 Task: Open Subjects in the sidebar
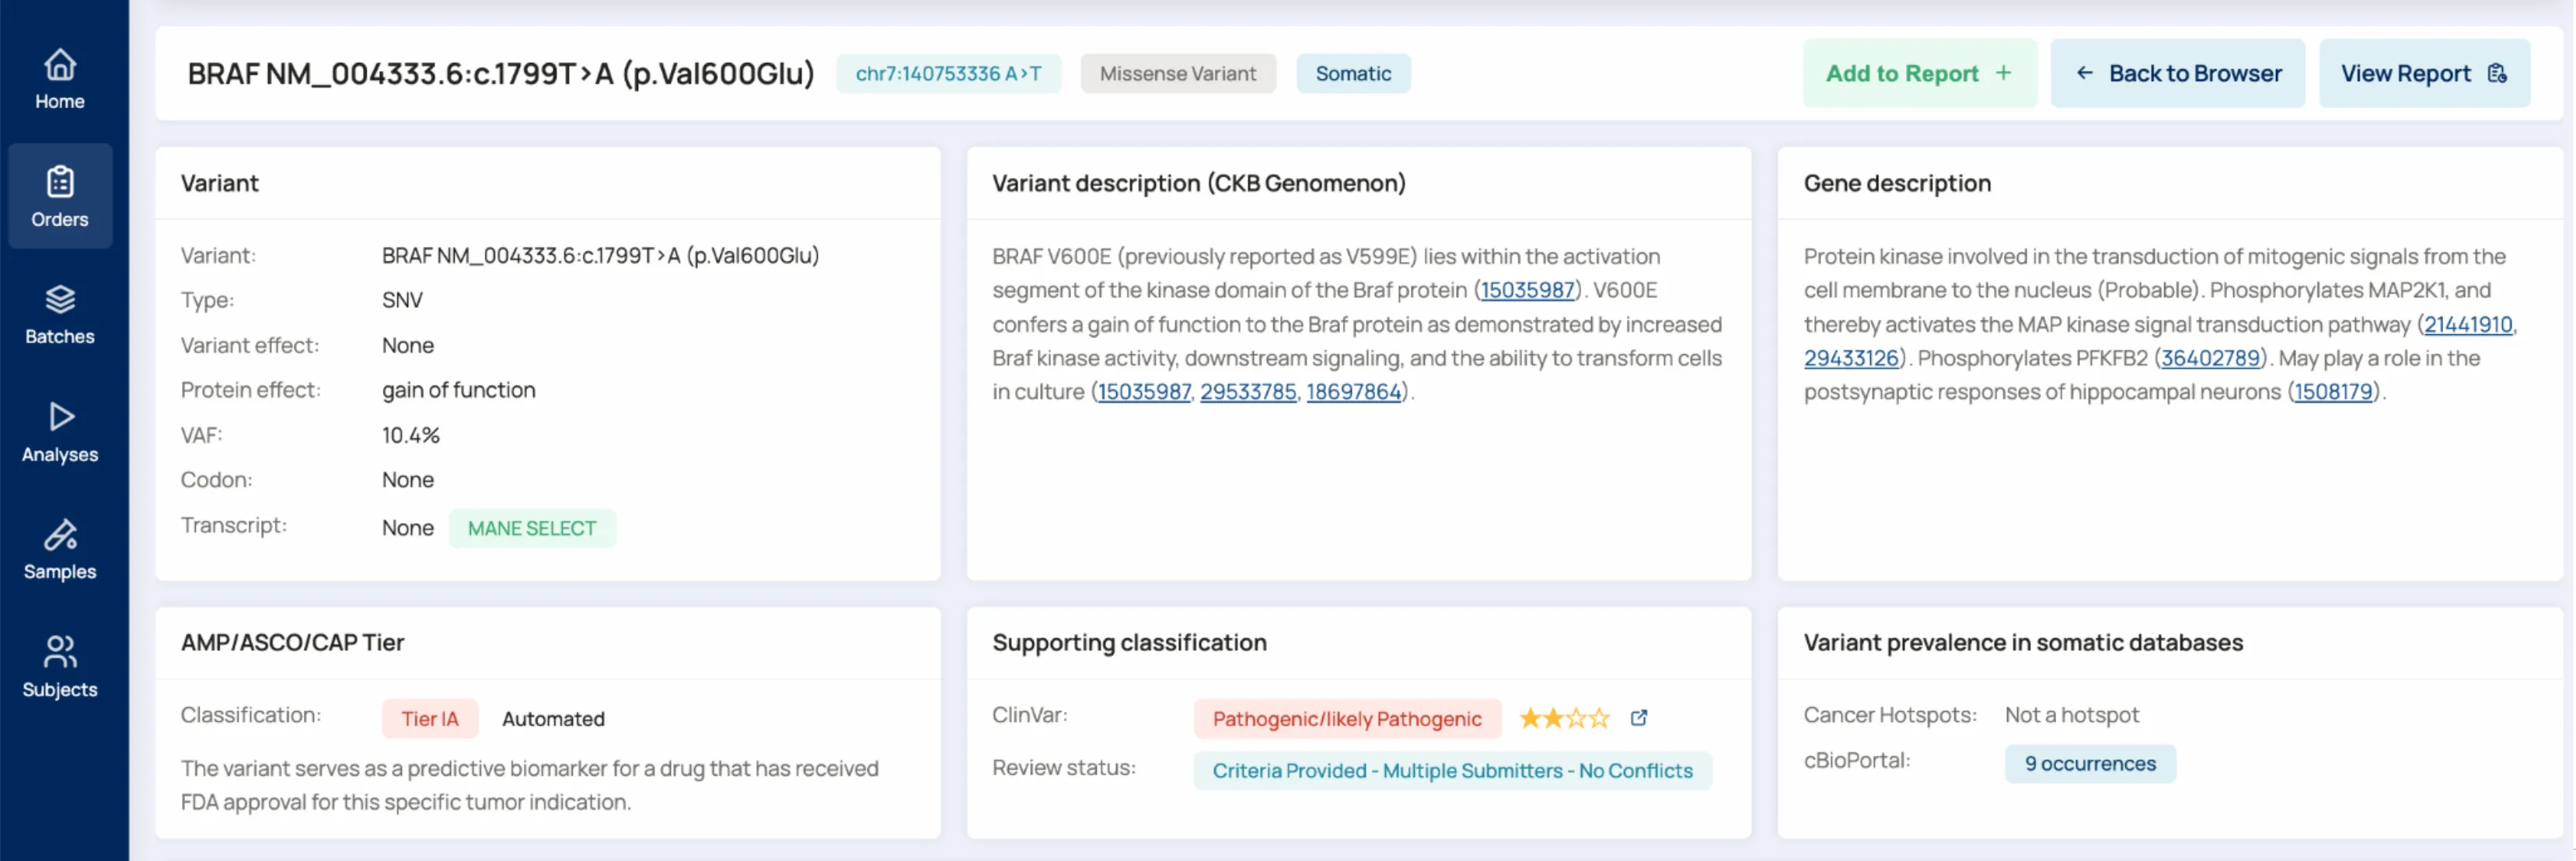click(60, 667)
